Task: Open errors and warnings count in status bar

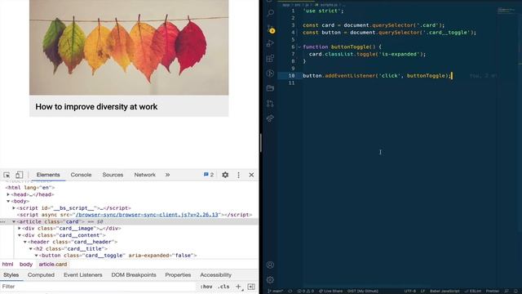Action: tap(306, 291)
